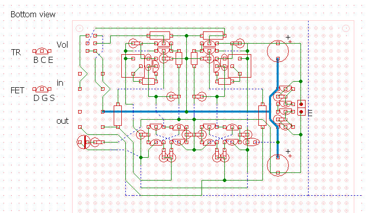Click the FET pinout symbol in legend
The width and height of the screenshot is (369, 213).
click(x=42, y=89)
